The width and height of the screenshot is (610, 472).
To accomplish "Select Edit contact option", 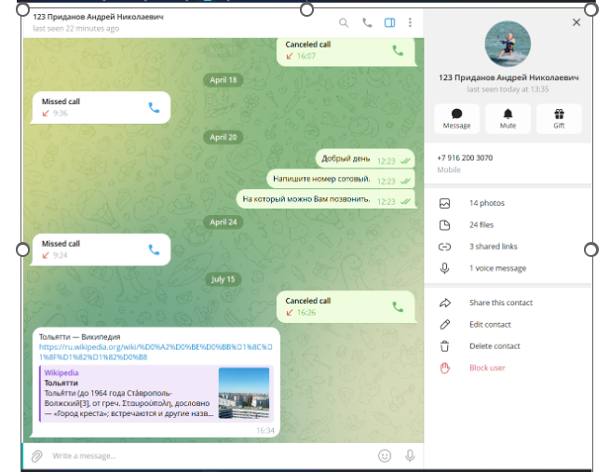I will click(490, 324).
